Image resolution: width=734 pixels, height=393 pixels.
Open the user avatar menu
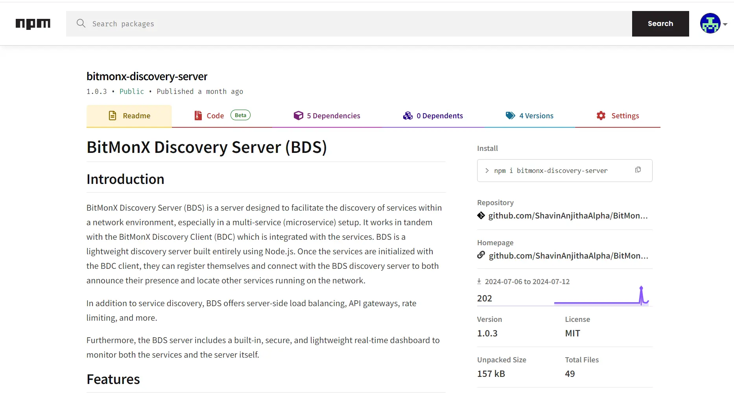point(710,23)
